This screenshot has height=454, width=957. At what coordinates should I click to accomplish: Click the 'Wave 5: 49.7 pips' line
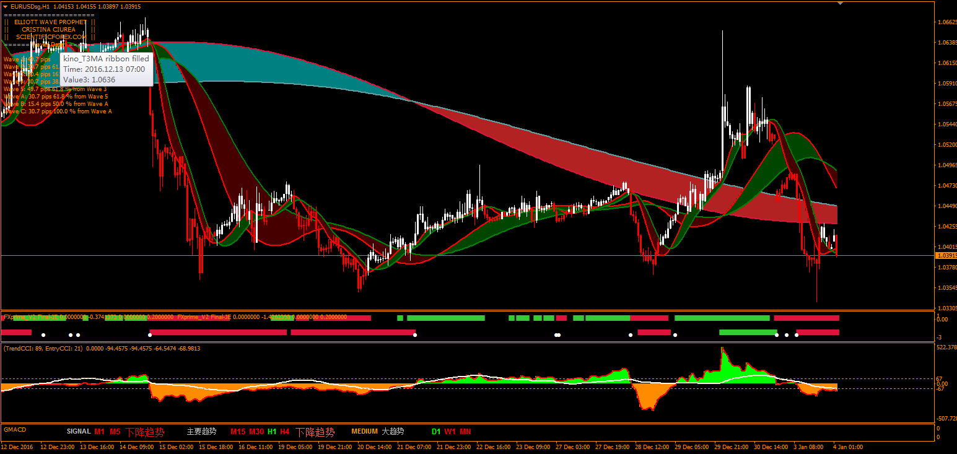pyautogui.click(x=55, y=89)
